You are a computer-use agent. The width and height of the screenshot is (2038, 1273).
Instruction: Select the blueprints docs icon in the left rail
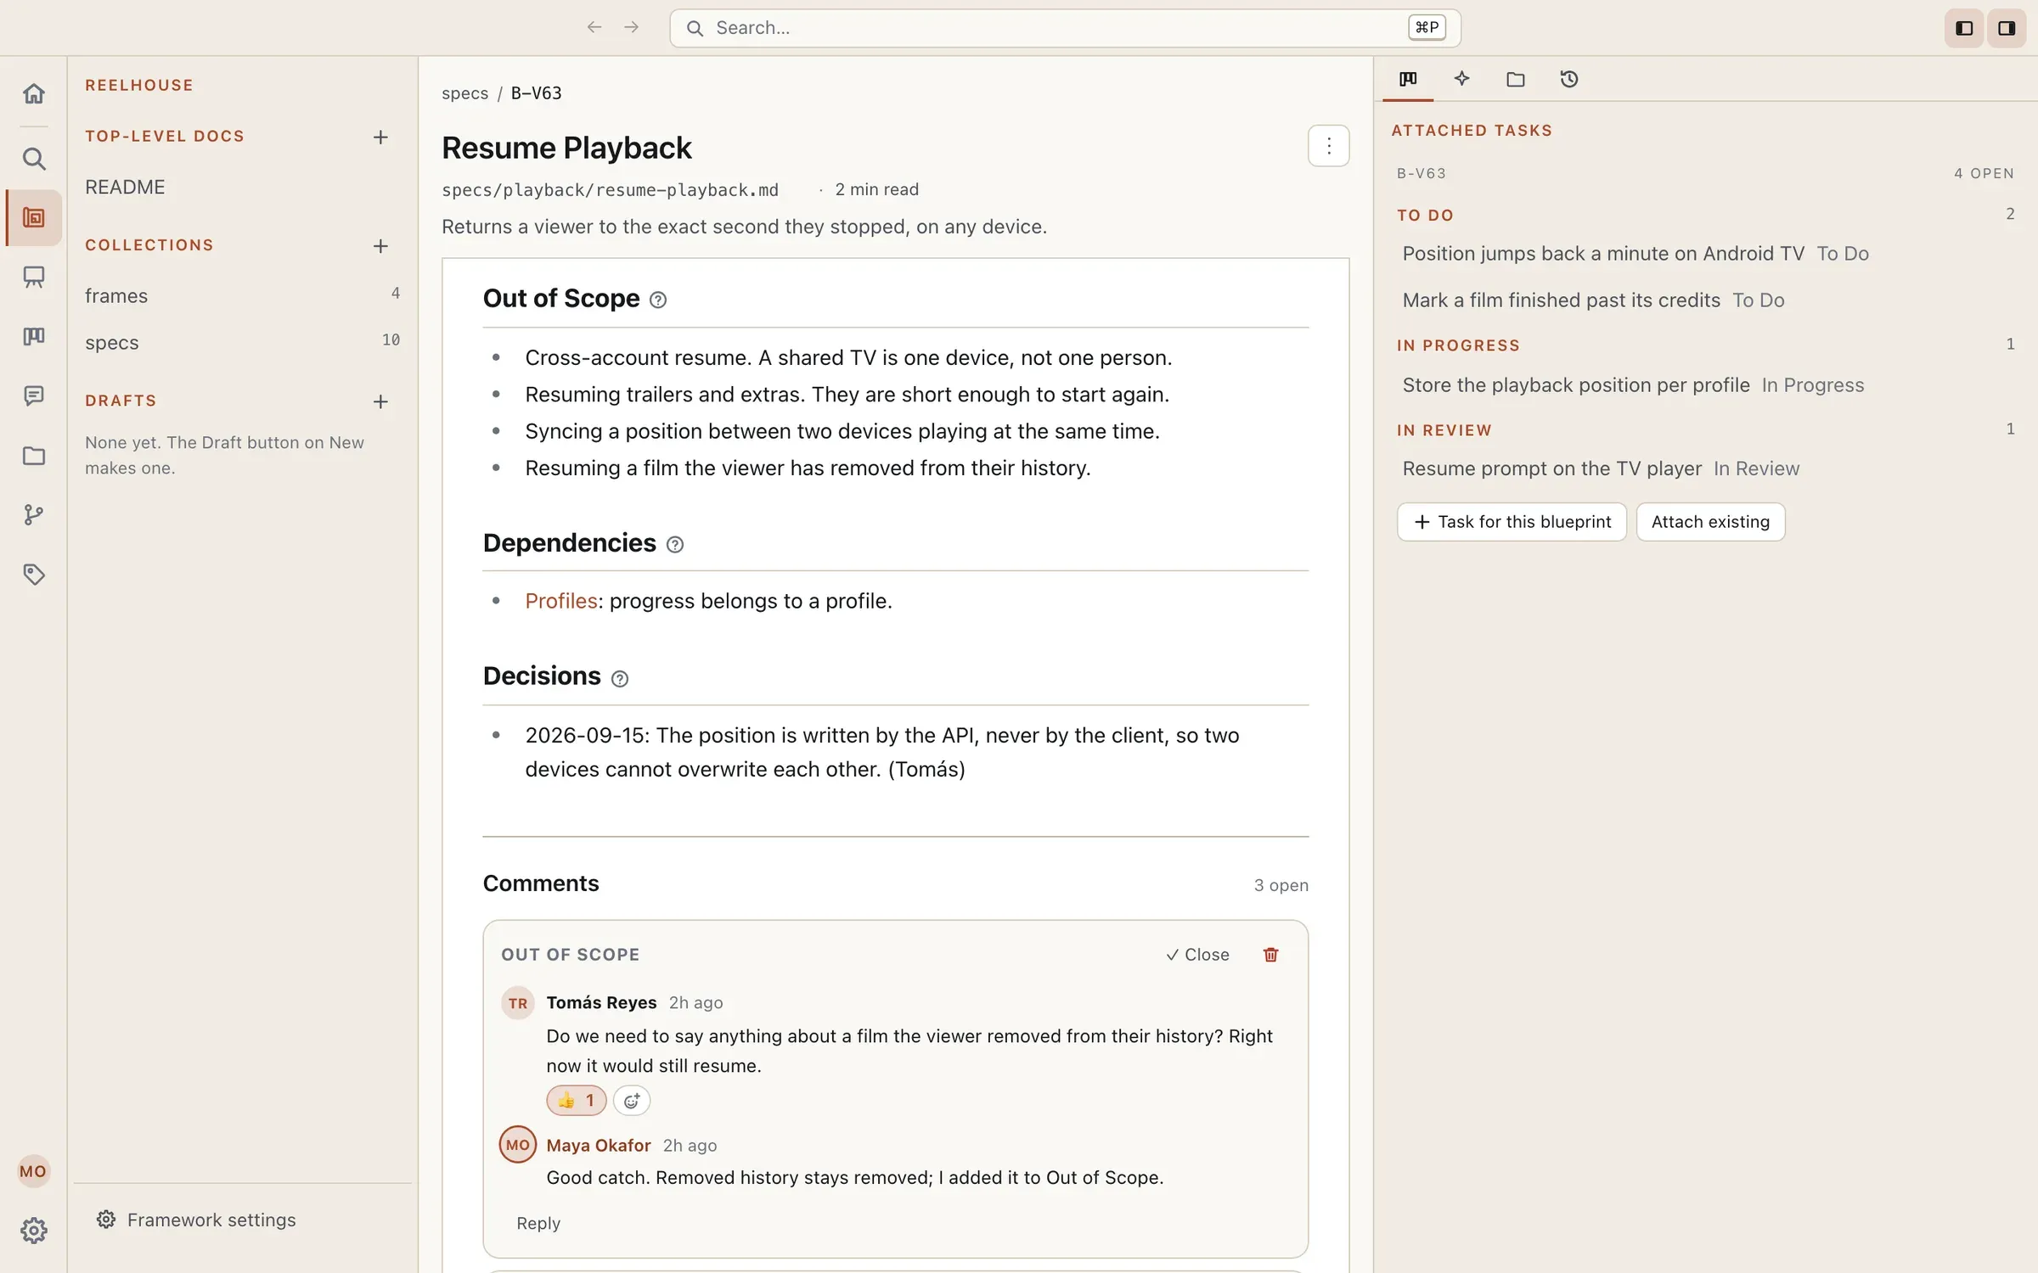tap(34, 218)
